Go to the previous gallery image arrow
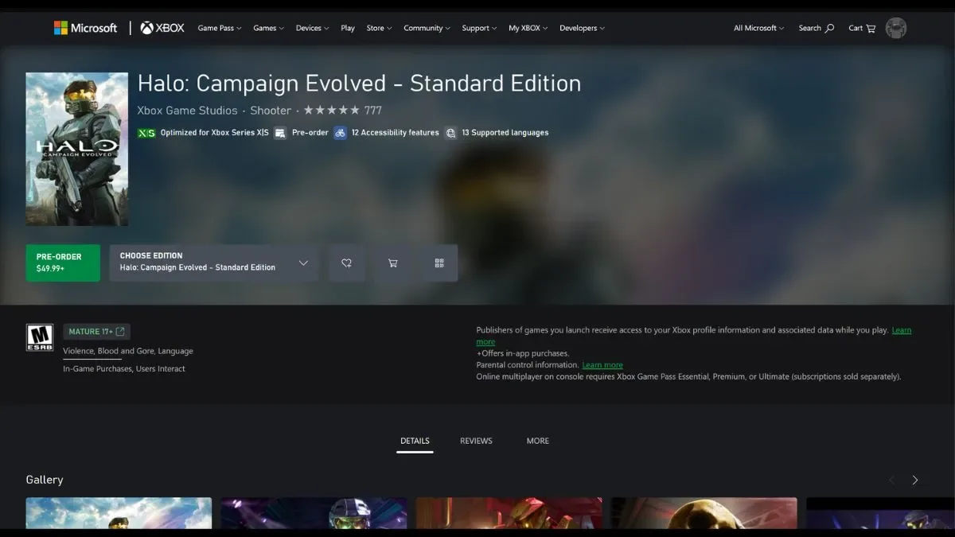Screen dimensions: 955x537 (891, 480)
